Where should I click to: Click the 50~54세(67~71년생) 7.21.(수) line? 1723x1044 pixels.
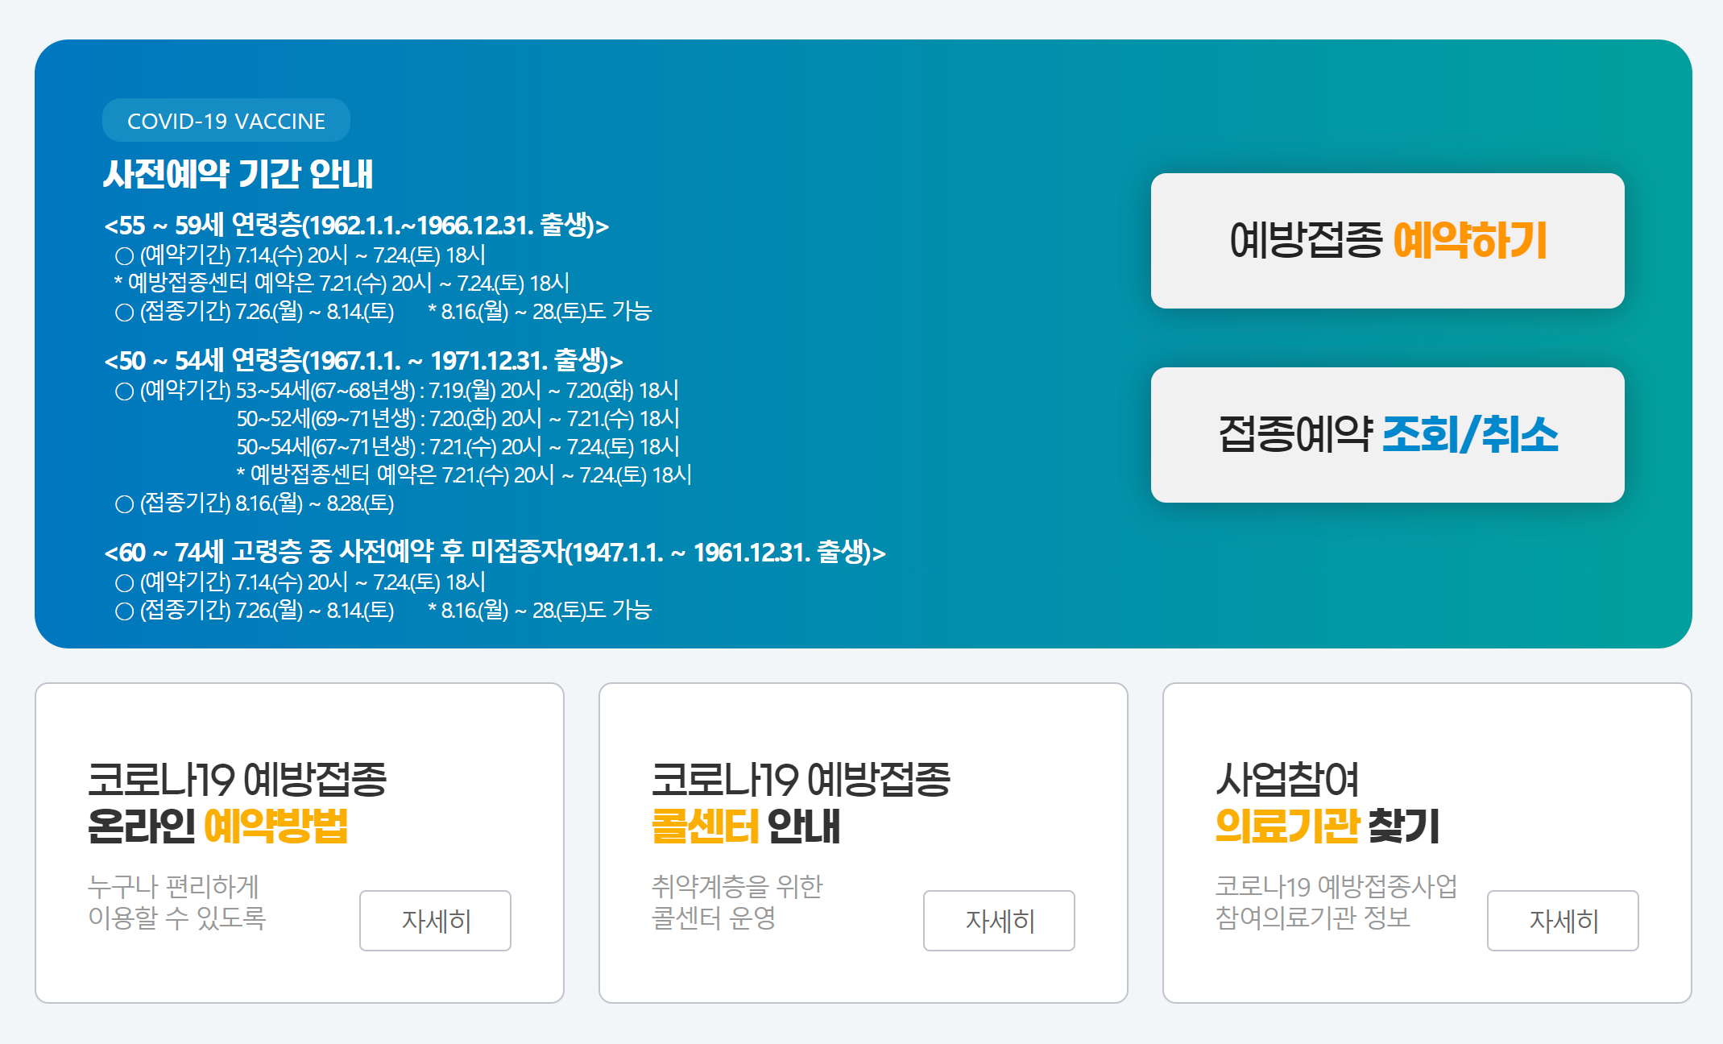pos(458,447)
